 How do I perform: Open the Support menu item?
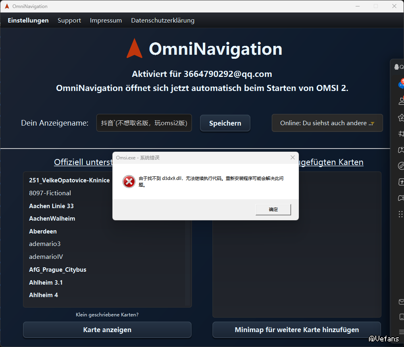pyautogui.click(x=69, y=20)
